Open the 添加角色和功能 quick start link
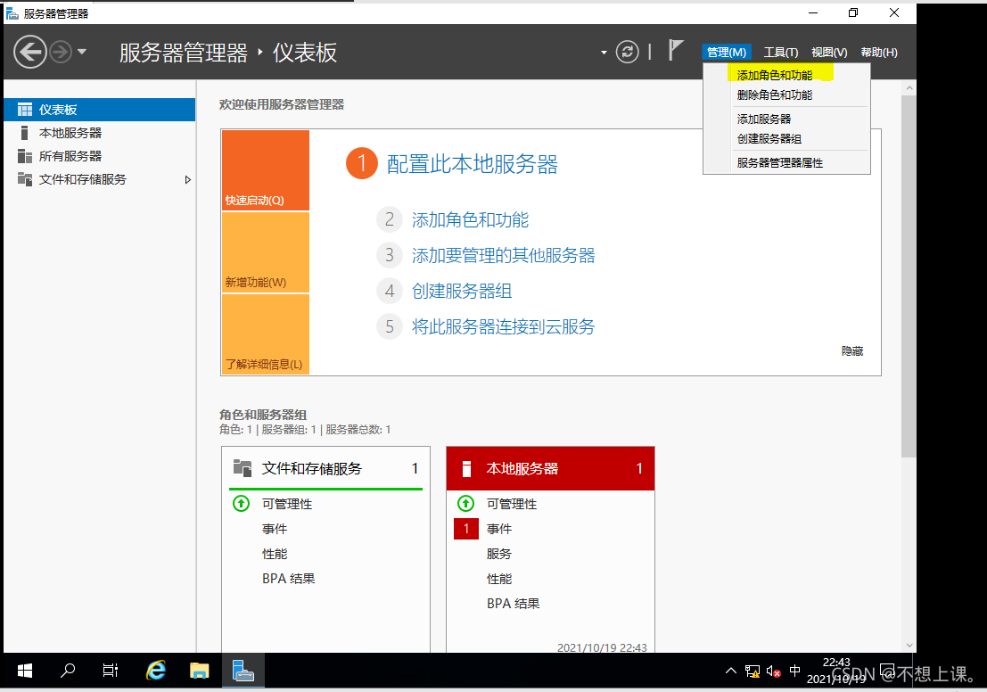987x692 pixels. 470,219
